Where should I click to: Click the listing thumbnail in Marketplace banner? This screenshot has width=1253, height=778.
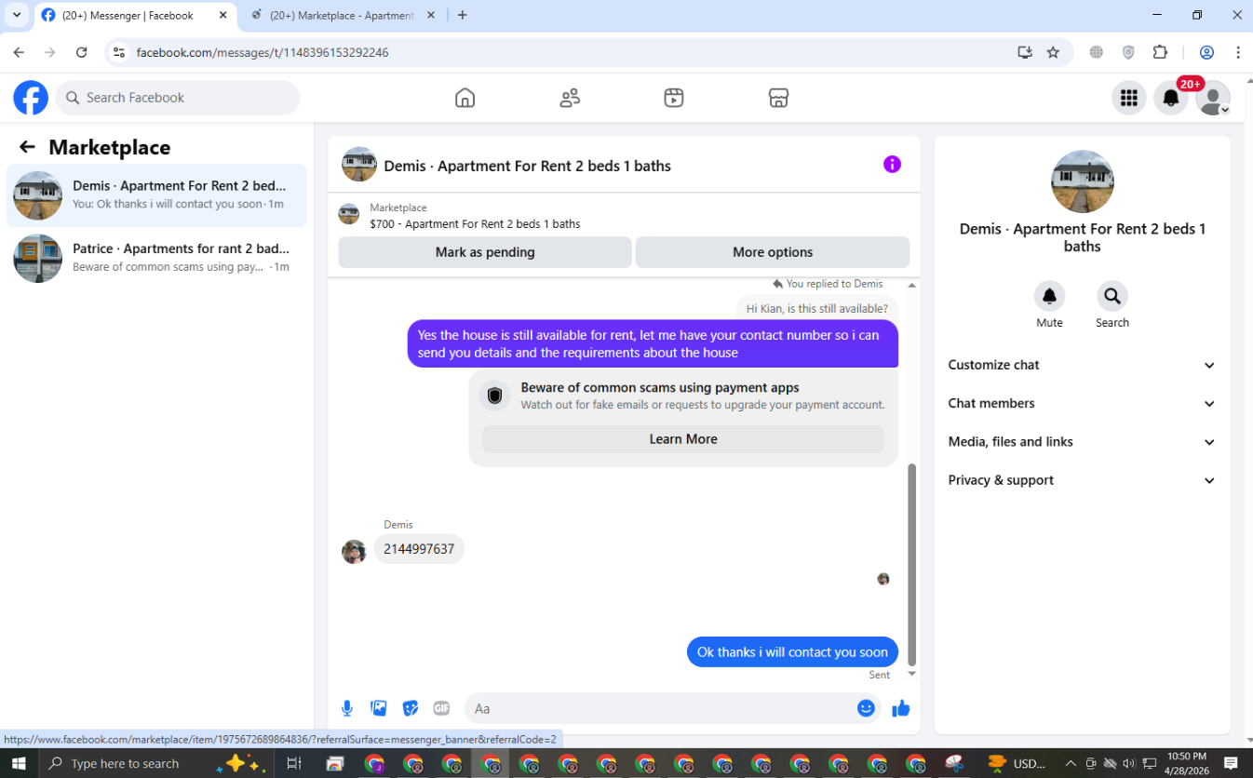(x=348, y=214)
